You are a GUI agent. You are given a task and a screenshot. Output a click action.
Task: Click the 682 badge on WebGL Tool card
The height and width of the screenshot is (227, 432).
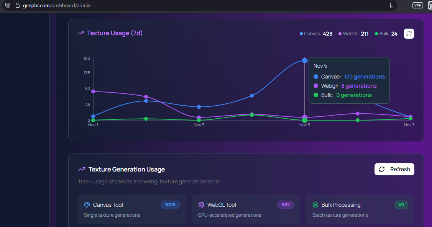pos(285,205)
